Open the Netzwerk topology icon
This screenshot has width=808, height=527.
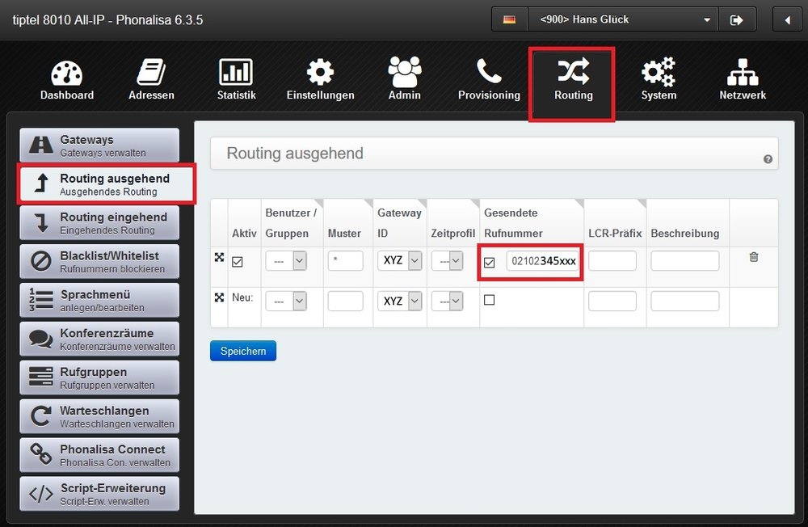[743, 74]
